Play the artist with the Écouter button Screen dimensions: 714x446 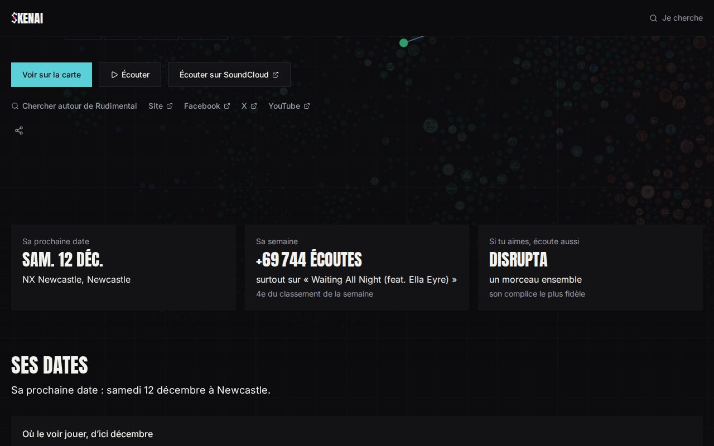pyautogui.click(x=130, y=75)
